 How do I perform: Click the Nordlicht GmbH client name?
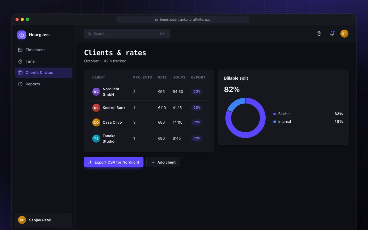tap(111, 92)
